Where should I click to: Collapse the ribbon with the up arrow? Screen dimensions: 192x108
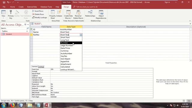[190, 21]
